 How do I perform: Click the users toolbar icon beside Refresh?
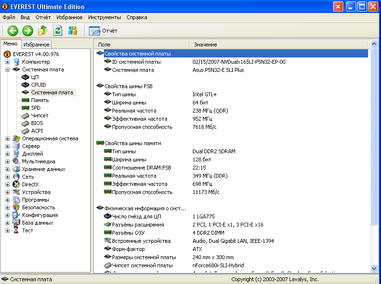[72, 31]
